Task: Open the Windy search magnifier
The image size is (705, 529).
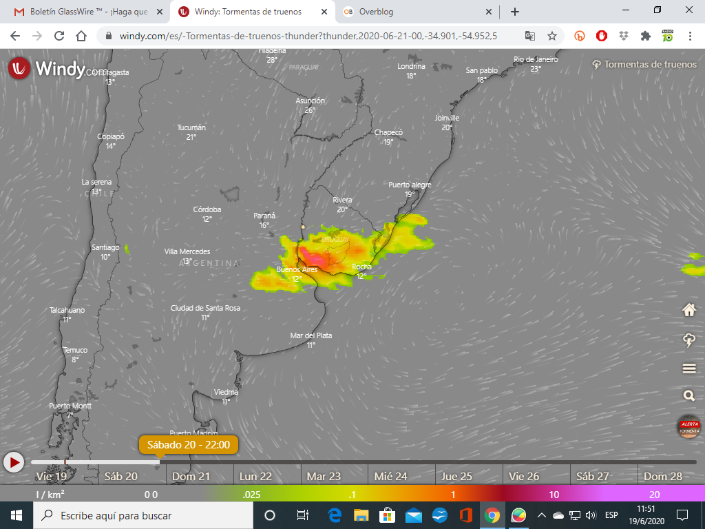Action: [688, 395]
